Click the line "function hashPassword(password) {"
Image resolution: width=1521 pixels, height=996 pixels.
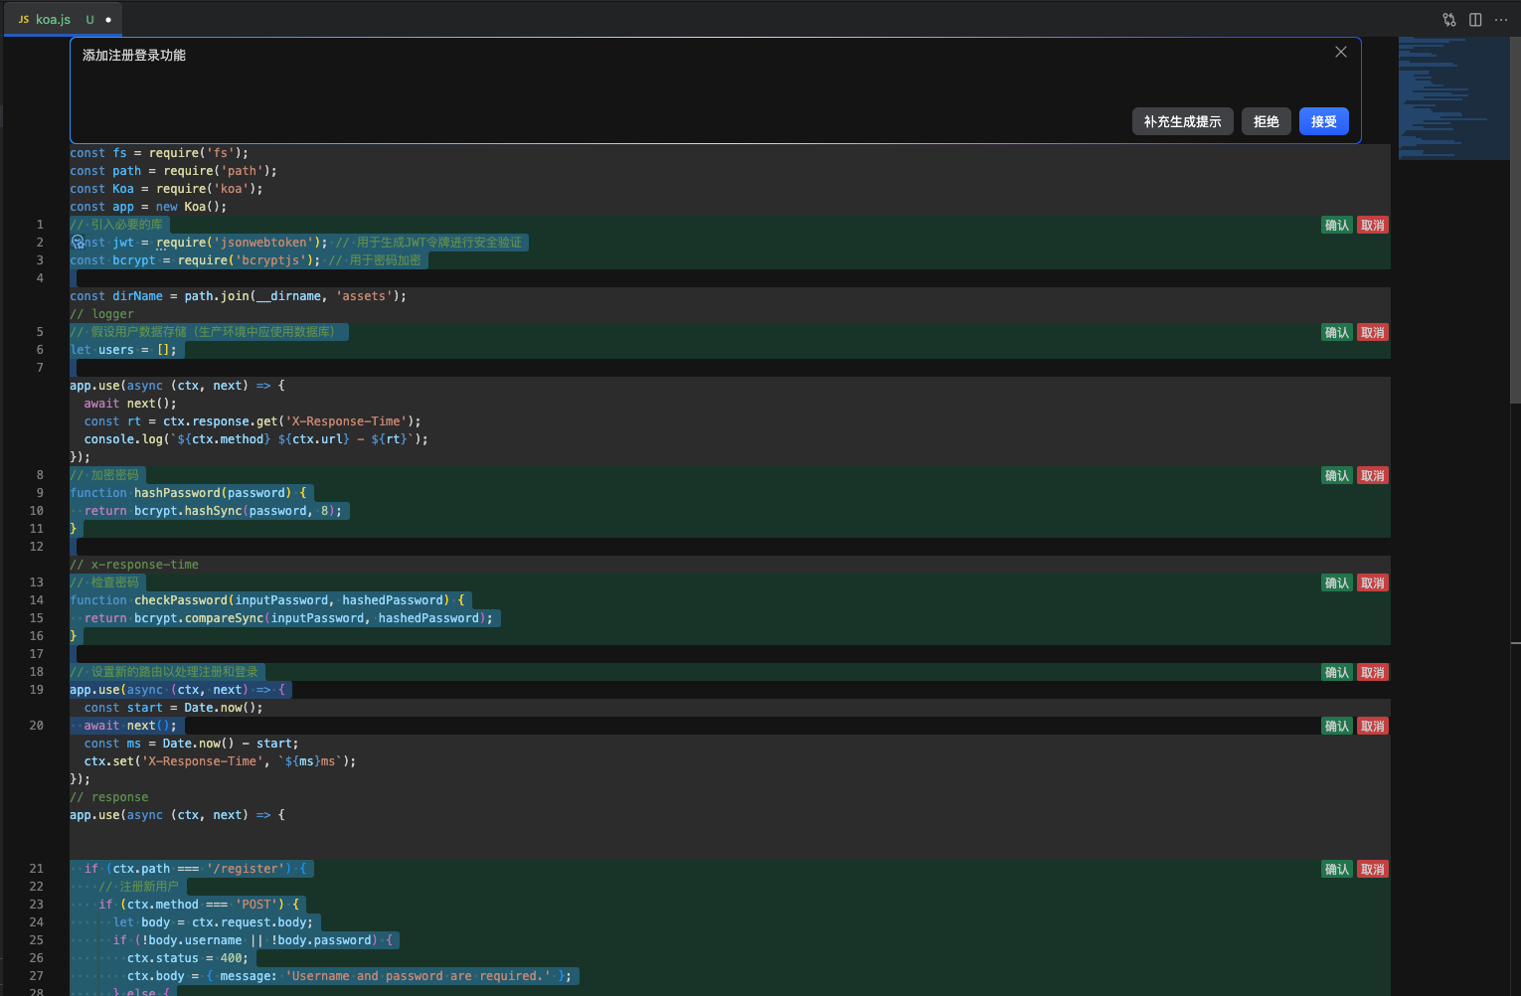coord(188,493)
